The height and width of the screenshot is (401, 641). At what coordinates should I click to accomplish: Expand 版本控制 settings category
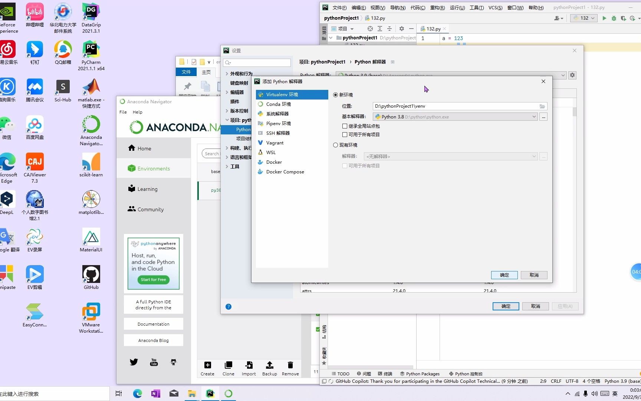pyautogui.click(x=227, y=111)
